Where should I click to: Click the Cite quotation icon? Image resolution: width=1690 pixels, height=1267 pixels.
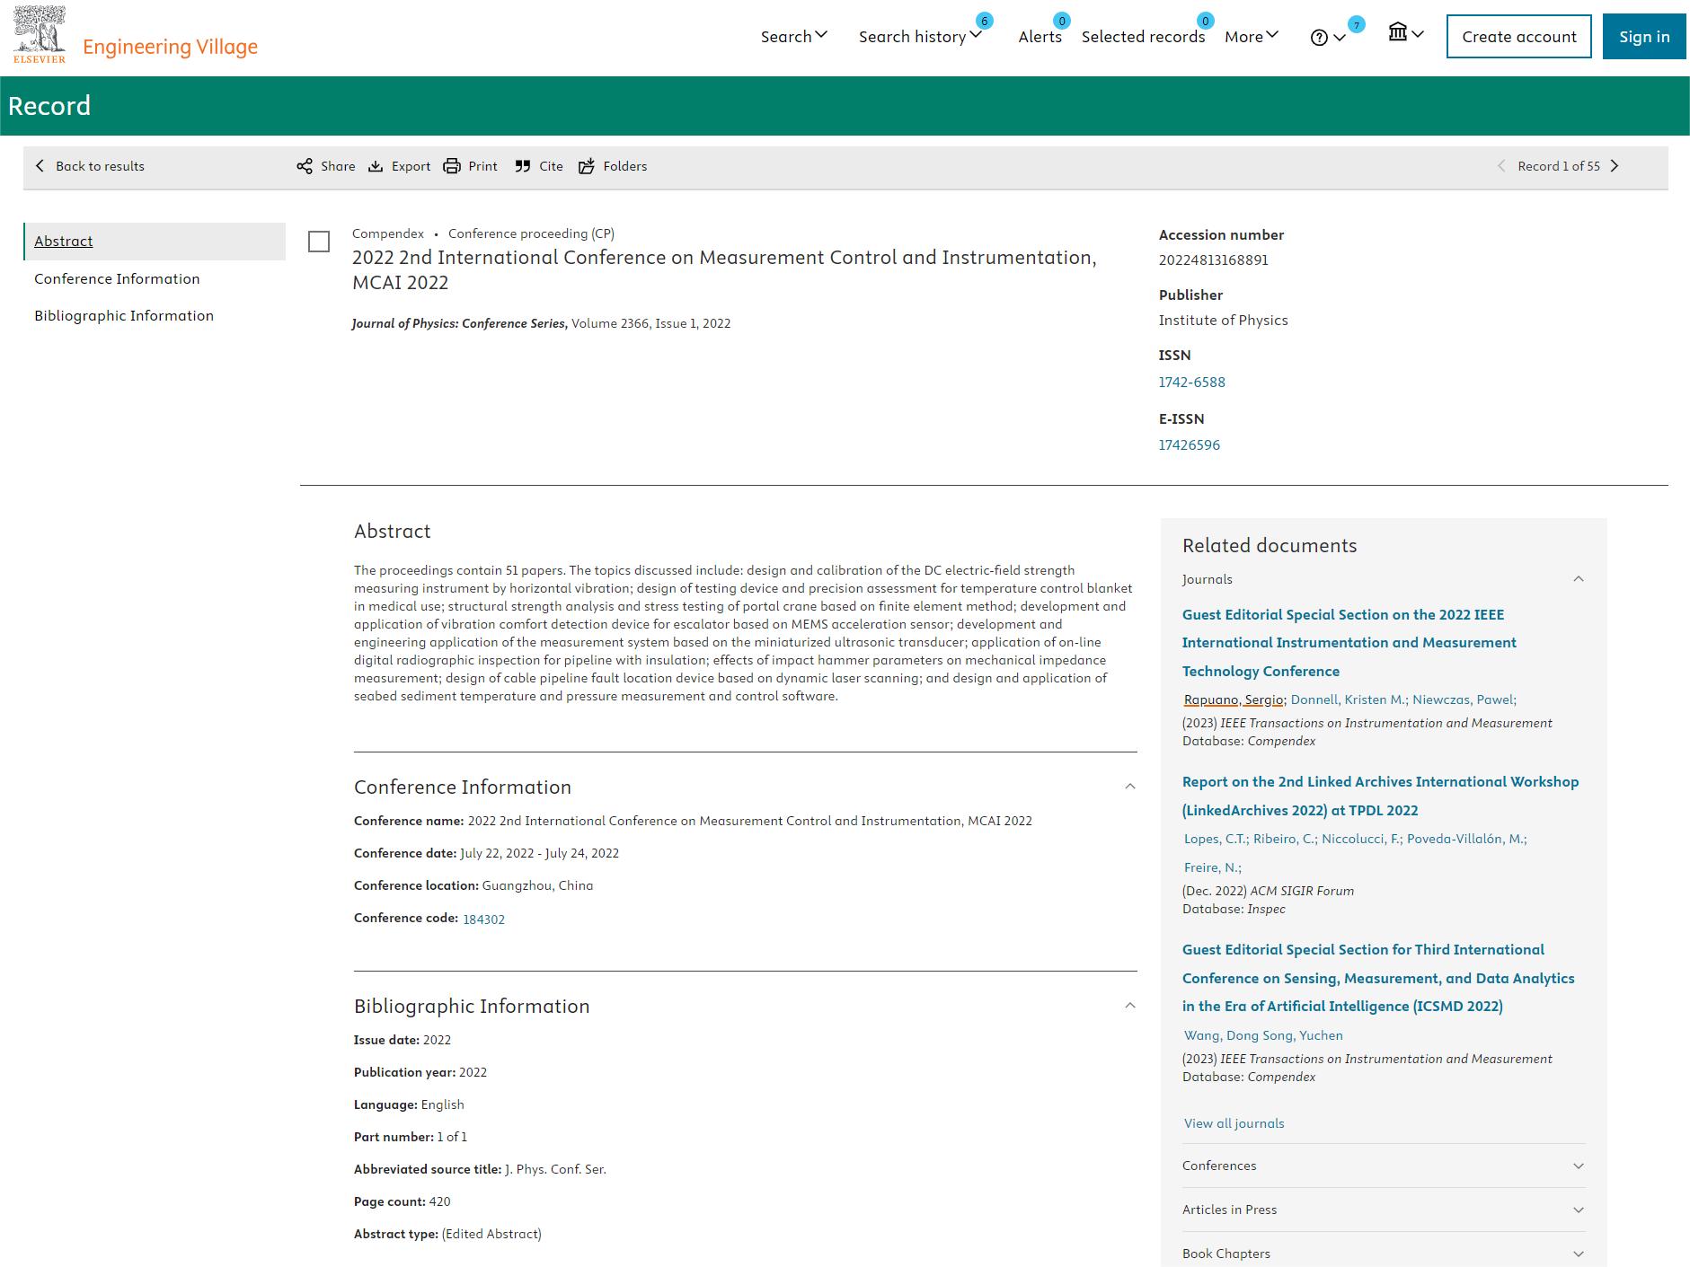click(523, 166)
